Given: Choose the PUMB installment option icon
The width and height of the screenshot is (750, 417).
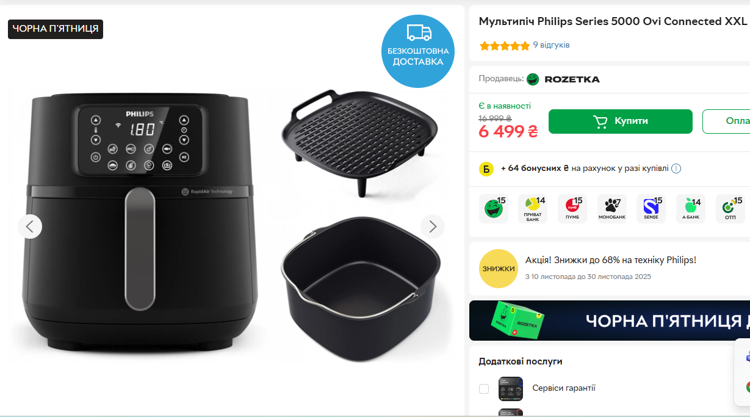Looking at the screenshot, I should coord(572,209).
